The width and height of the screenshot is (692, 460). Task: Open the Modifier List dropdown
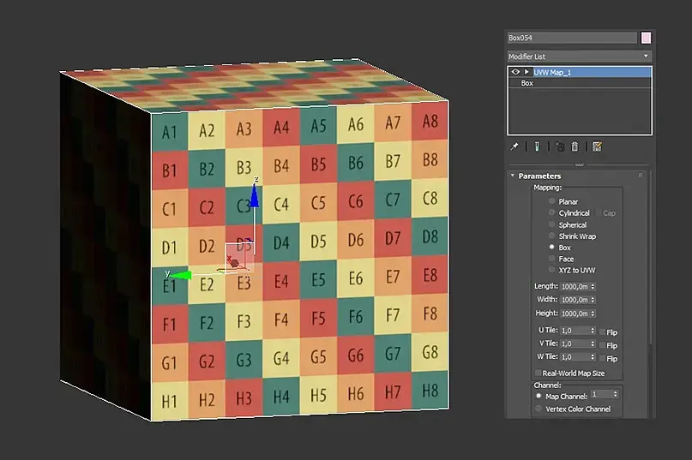click(579, 57)
